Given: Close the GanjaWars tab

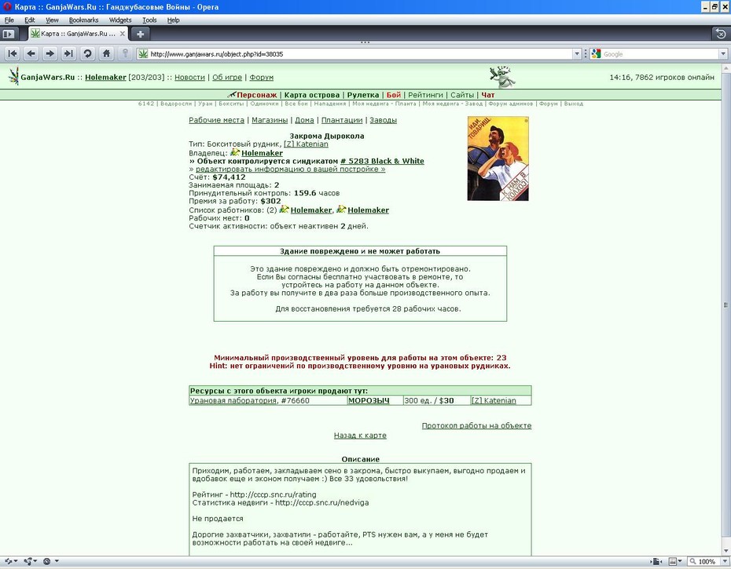Looking at the screenshot, I should (122, 34).
